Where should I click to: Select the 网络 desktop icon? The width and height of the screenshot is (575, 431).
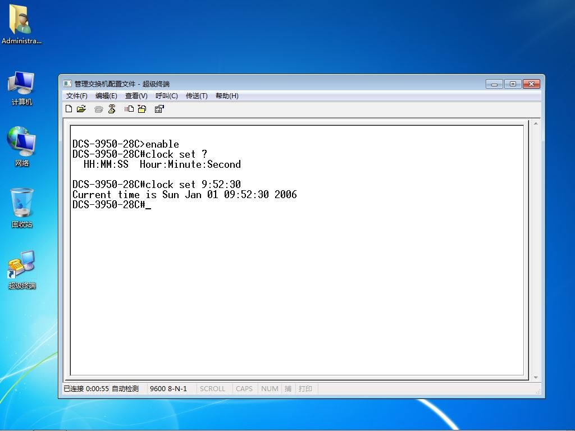21,146
